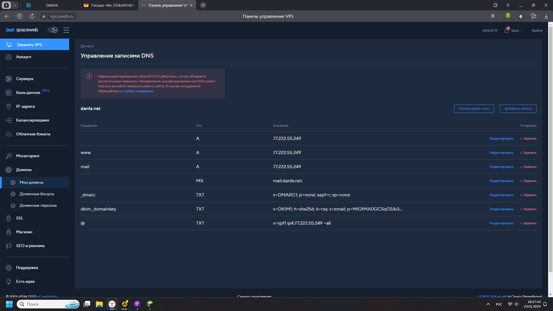This screenshot has width=553, height=311.
Task: Click the v=DMARC1 value text
Action: click(311, 195)
